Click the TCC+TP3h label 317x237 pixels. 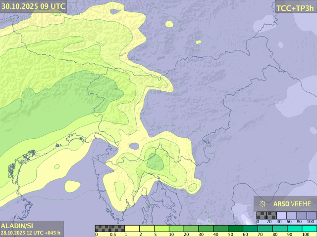[295, 7]
